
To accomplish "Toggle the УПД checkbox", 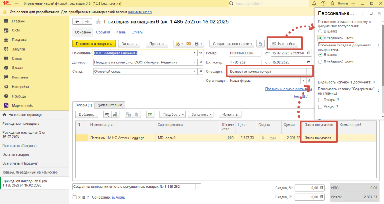I will [75, 197].
